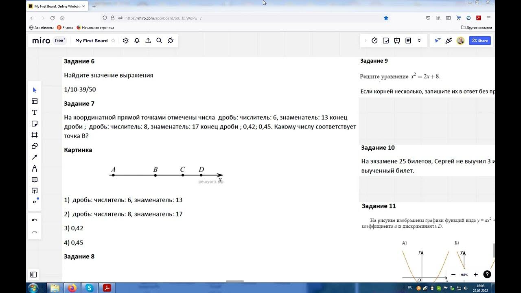Viewport: 521px width, 293px height.
Task: Open the My First Board title
Action: coord(92,41)
